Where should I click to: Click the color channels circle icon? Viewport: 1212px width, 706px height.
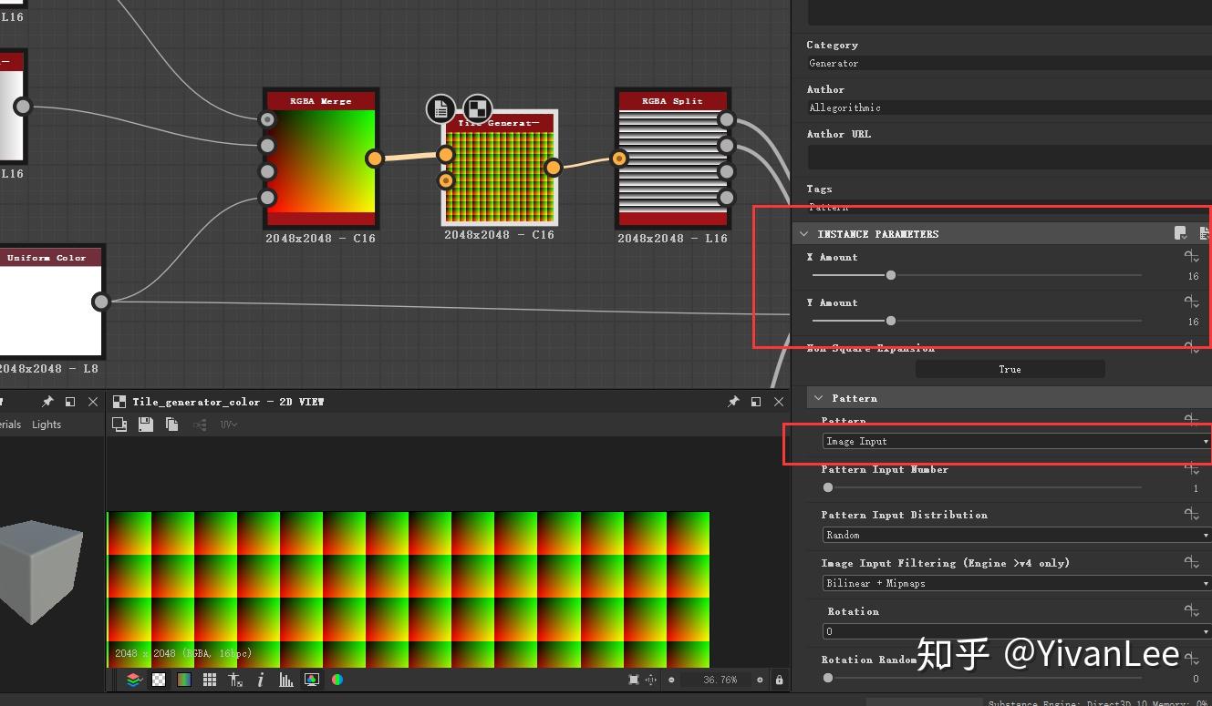(337, 680)
